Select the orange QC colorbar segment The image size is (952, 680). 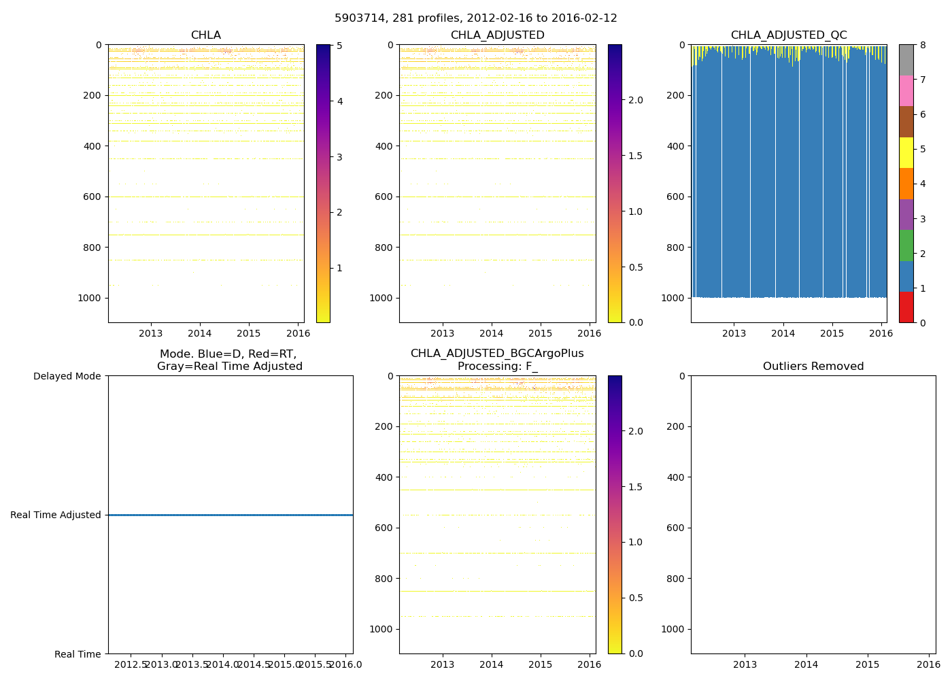coord(906,184)
